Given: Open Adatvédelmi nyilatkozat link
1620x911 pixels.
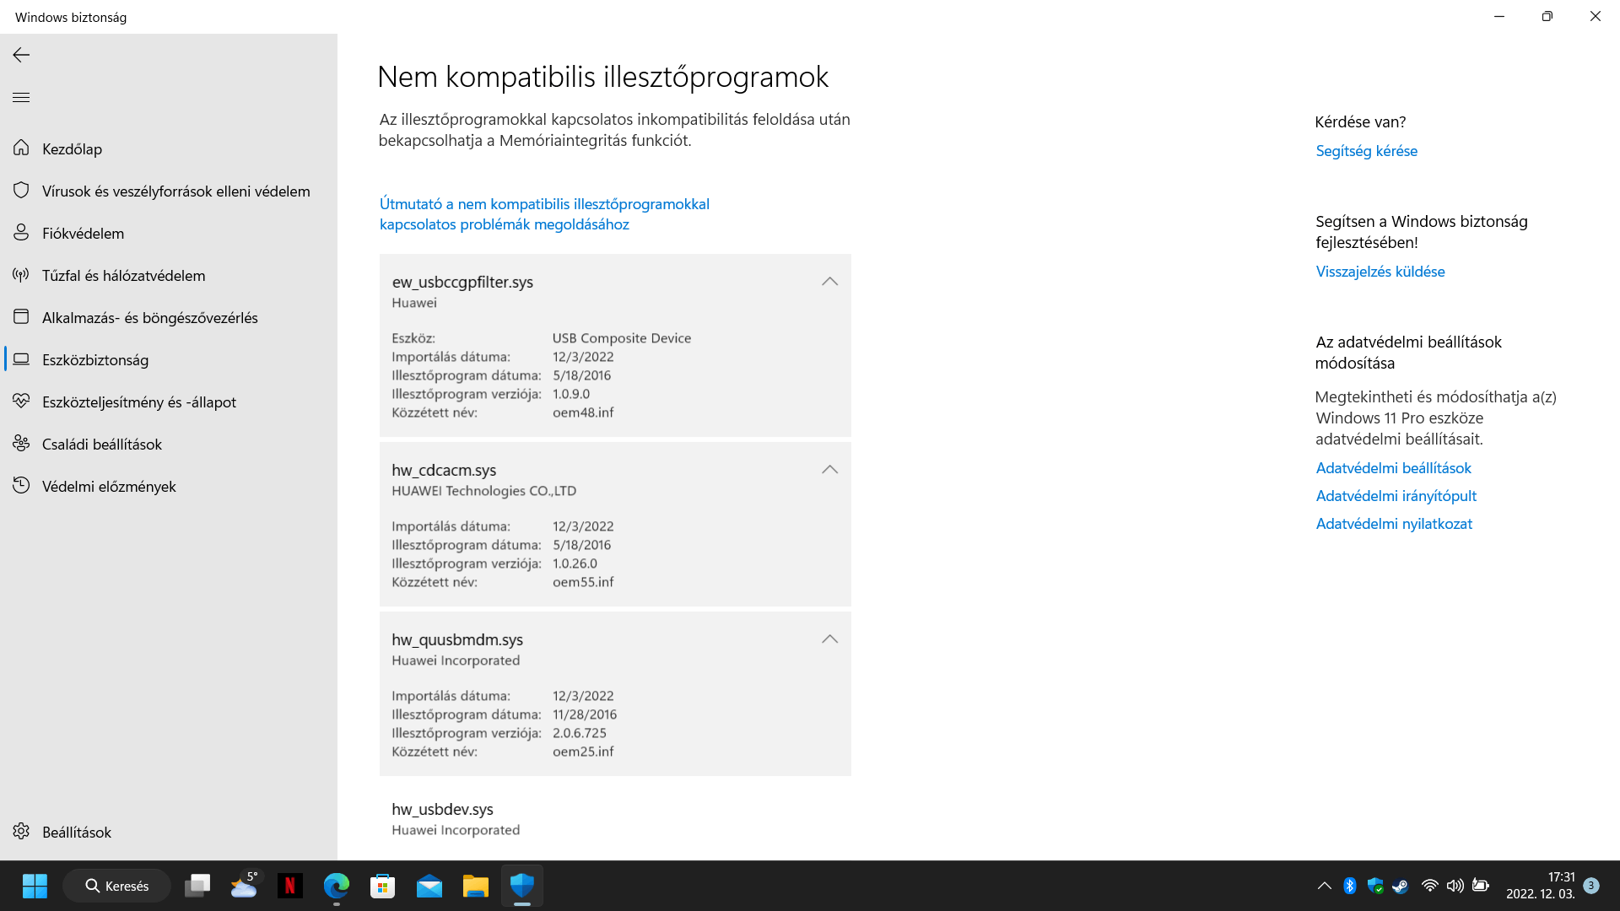Looking at the screenshot, I should point(1394,524).
